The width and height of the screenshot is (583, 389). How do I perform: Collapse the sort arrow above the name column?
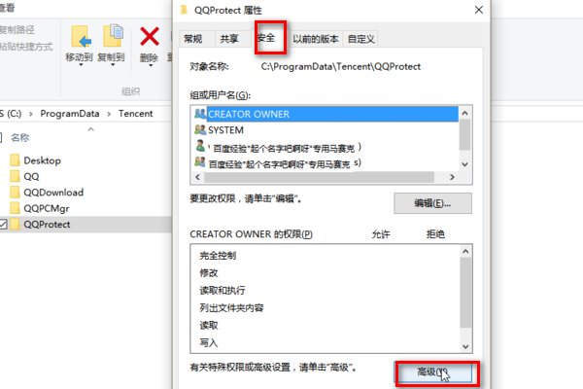click(90, 129)
